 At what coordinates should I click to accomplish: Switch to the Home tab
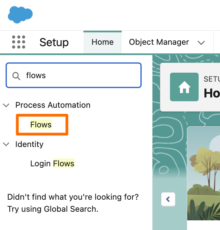pyautogui.click(x=102, y=42)
